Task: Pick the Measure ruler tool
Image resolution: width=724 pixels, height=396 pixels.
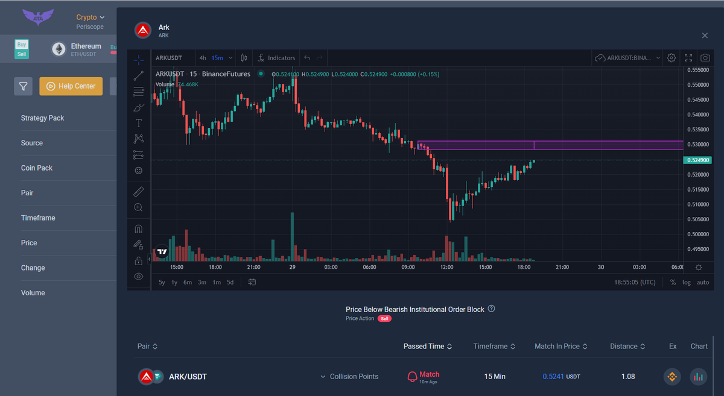Action: (x=139, y=192)
